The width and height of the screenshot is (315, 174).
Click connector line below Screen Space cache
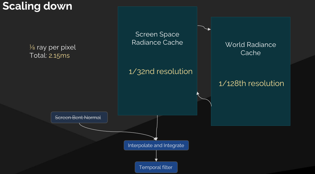(157, 126)
